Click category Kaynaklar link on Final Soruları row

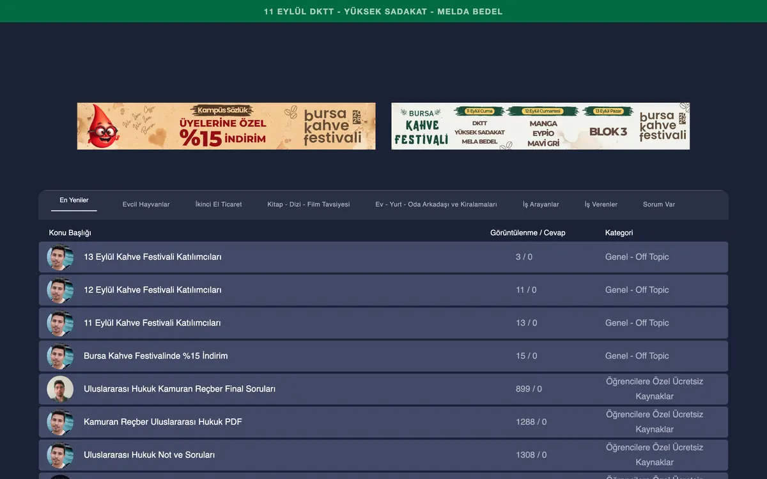pos(655,389)
